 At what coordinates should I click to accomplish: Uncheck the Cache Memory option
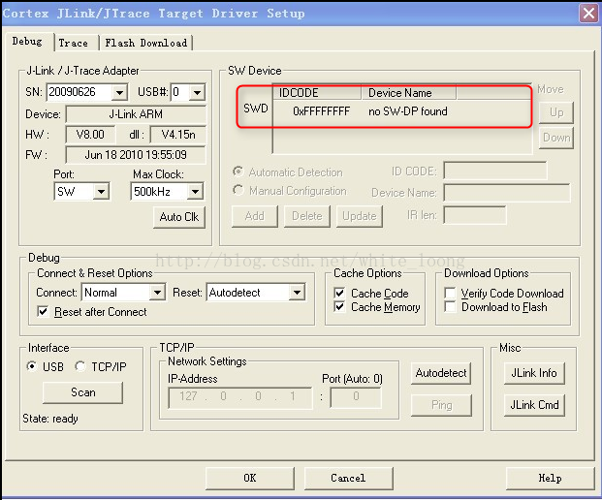[x=339, y=307]
